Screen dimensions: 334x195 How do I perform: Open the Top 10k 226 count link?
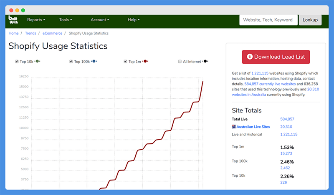(x=283, y=182)
